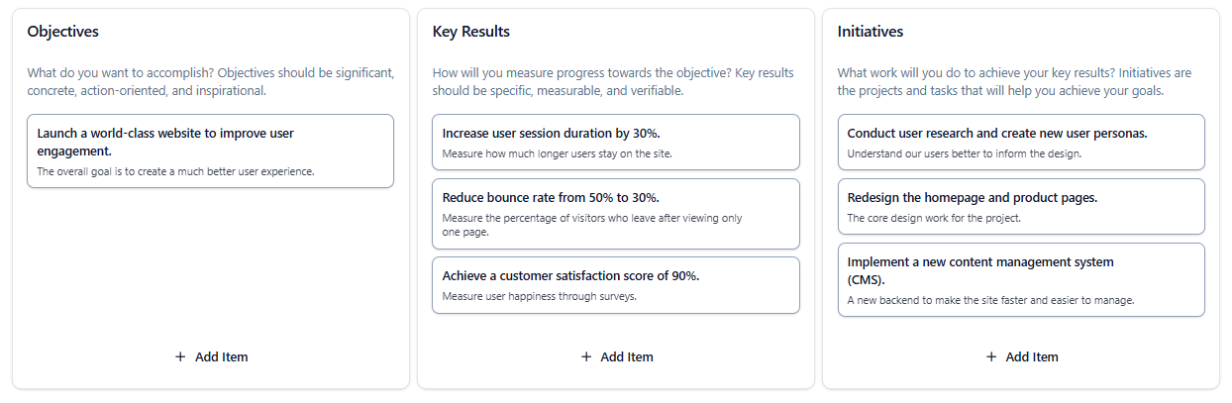Select the Redesign the homepage card

1020,207
